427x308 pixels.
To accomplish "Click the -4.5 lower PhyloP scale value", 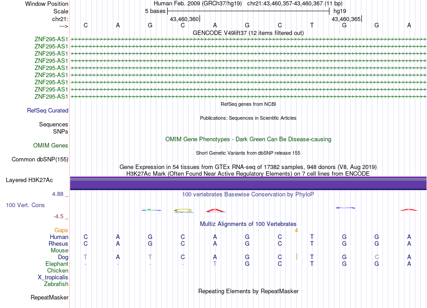I will pyautogui.click(x=58, y=217).
